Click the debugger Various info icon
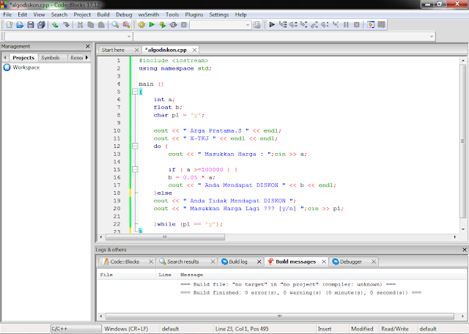 coord(381,25)
